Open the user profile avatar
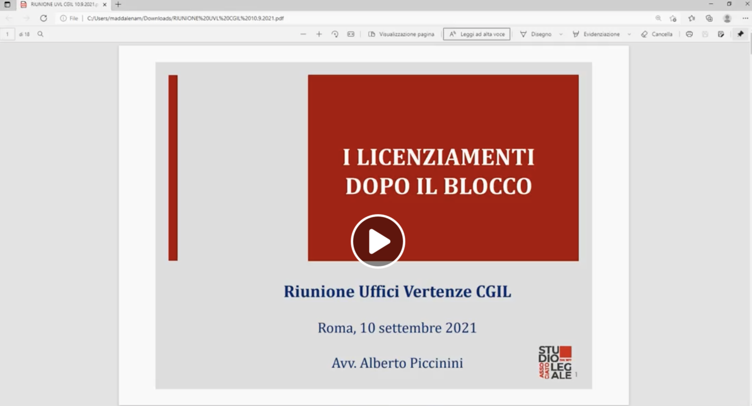752x406 pixels. tap(727, 18)
